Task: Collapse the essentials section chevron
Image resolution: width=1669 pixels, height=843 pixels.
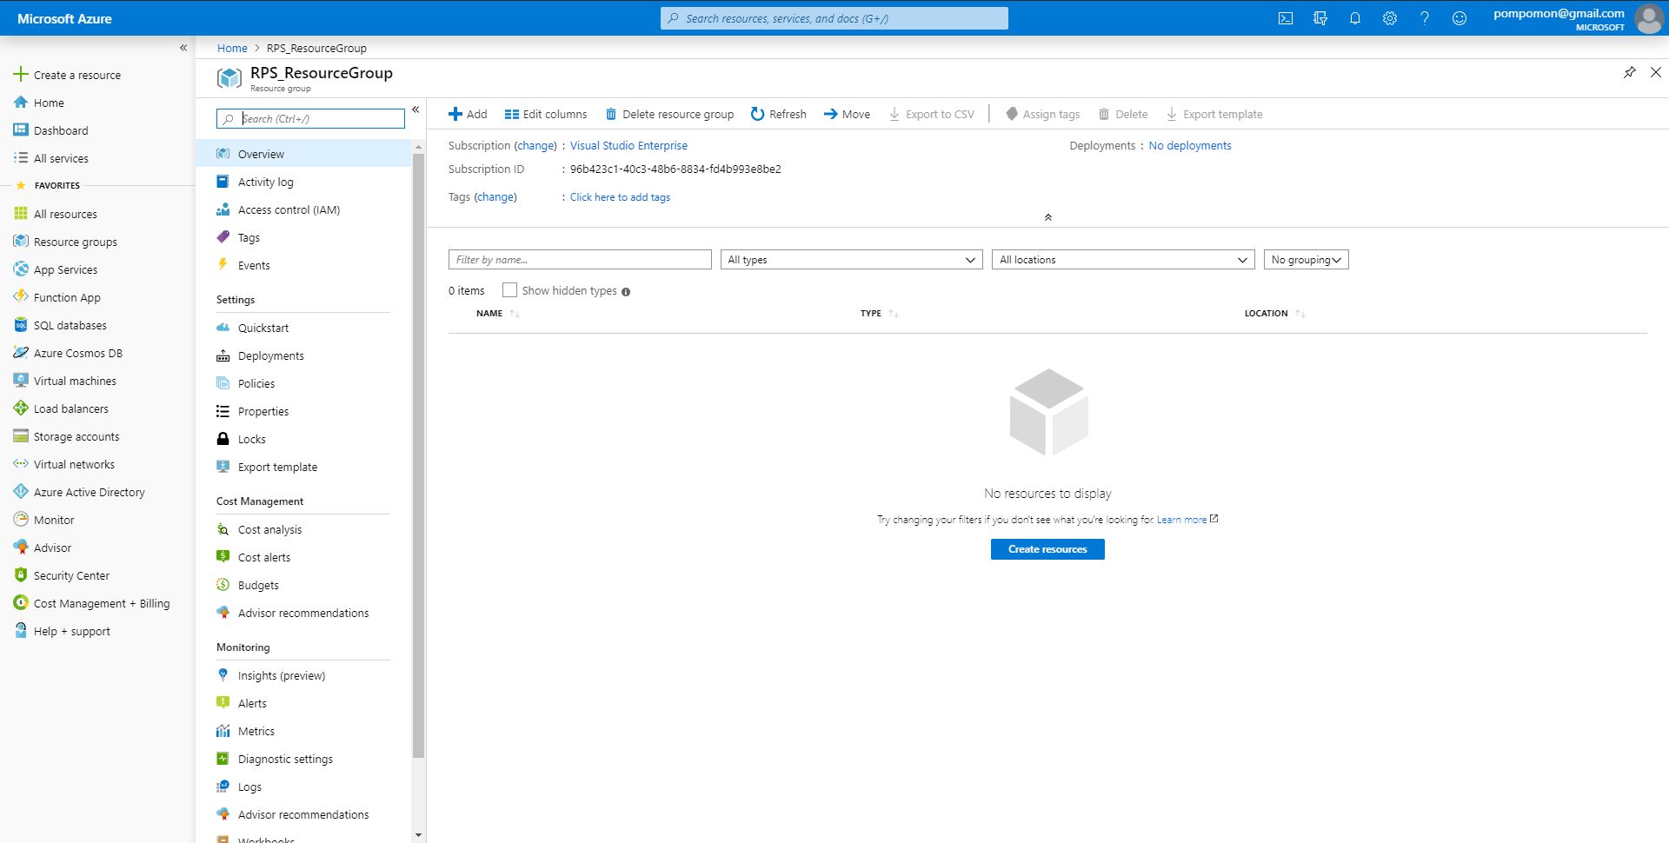Action: [1047, 217]
